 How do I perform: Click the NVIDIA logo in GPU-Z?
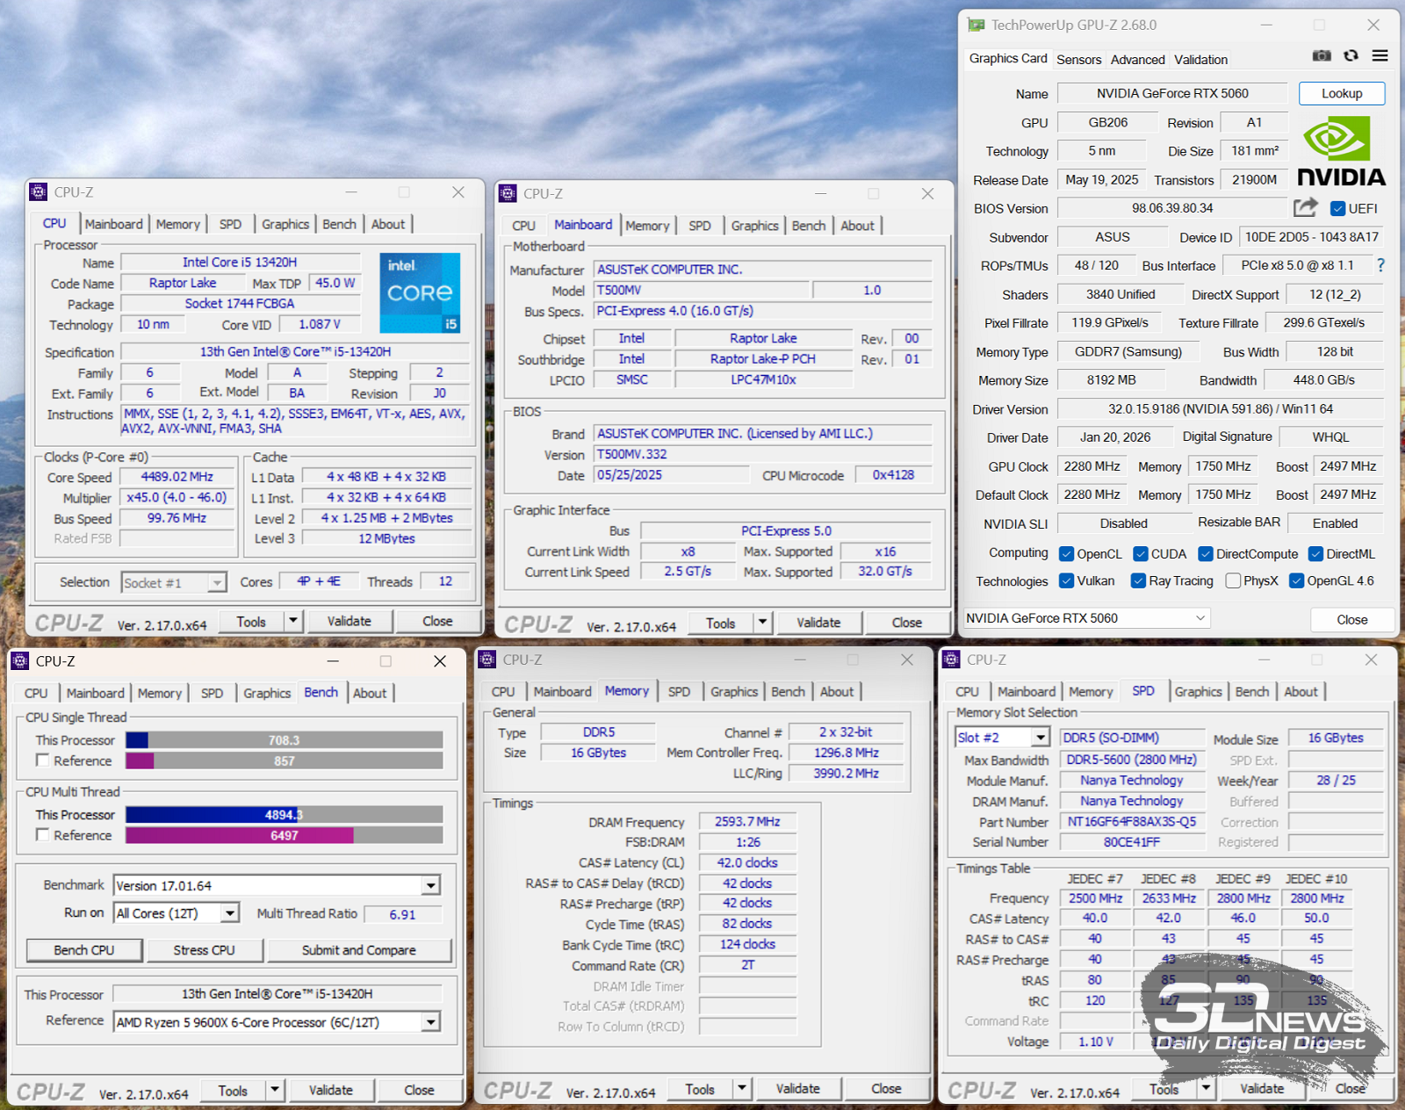pyautogui.click(x=1341, y=154)
